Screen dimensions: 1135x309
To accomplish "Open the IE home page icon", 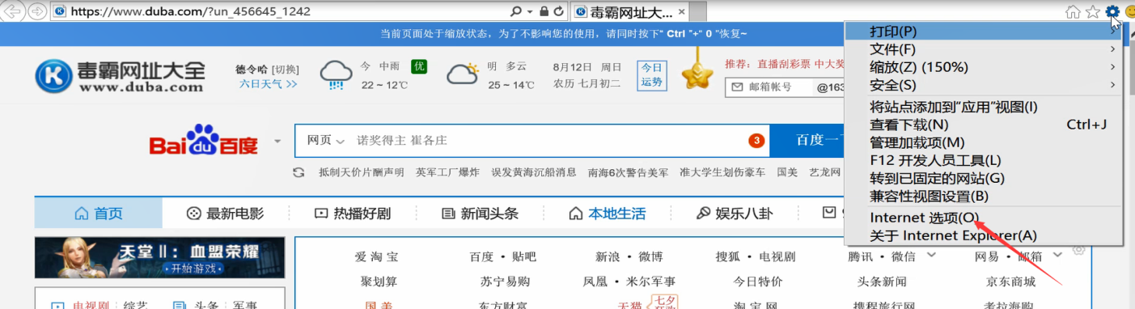I will (1073, 11).
